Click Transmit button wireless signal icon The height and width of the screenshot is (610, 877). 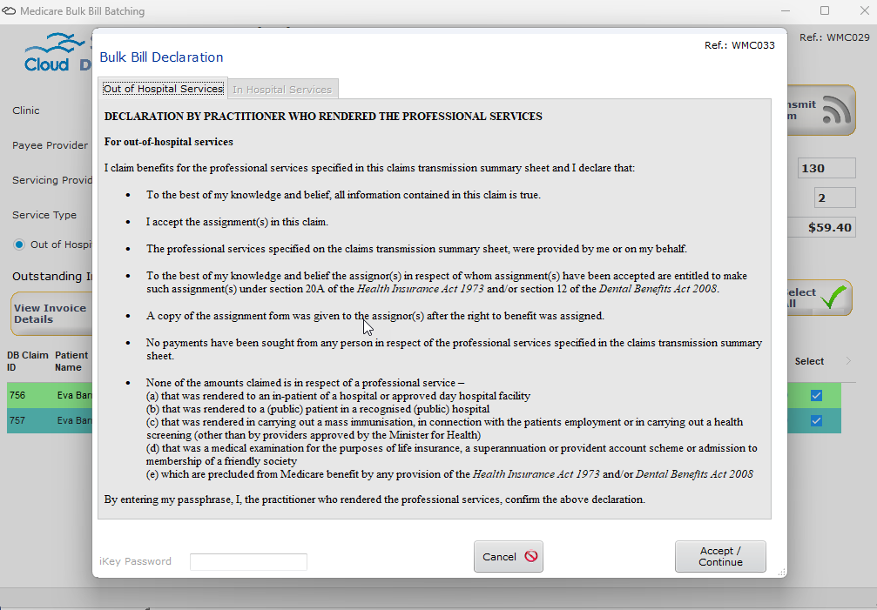tap(836, 110)
